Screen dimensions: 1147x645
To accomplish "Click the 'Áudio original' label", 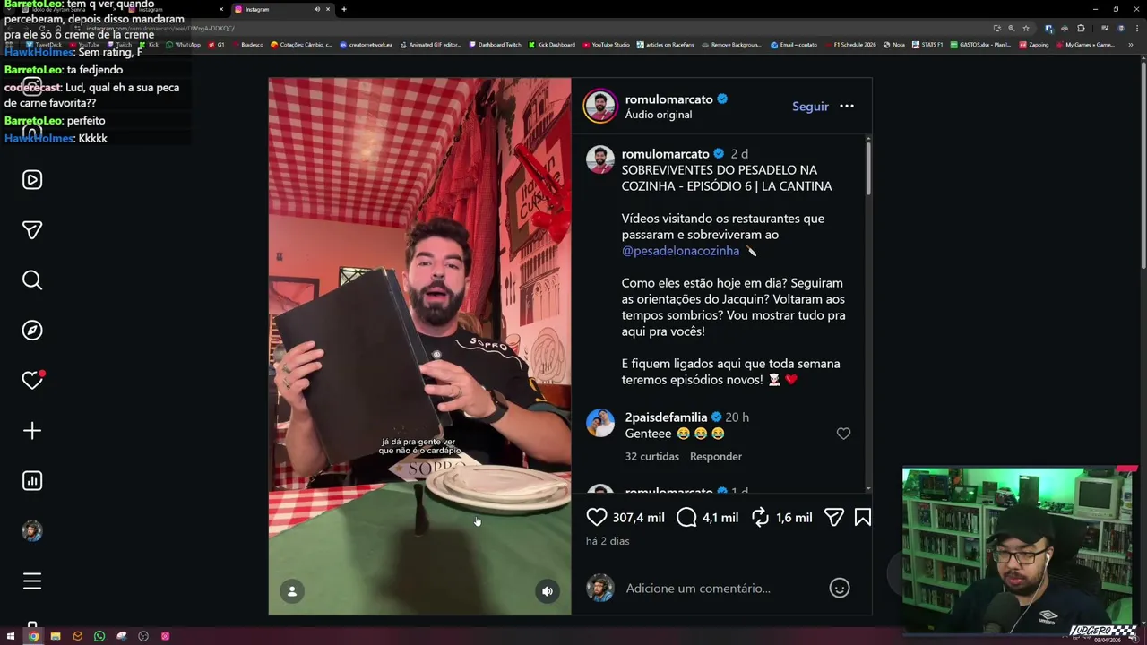I will 659,115.
